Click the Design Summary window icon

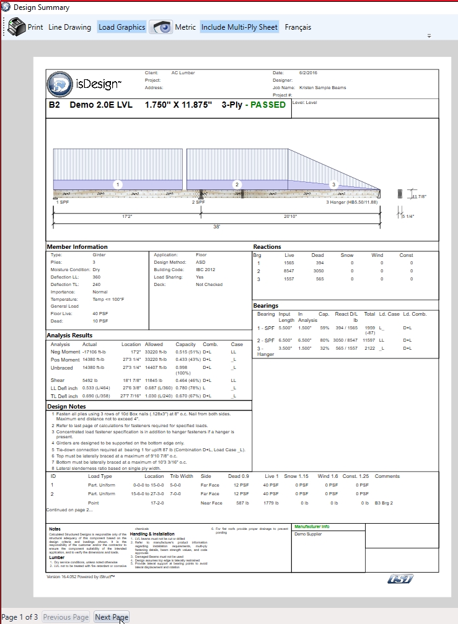click(x=6, y=7)
